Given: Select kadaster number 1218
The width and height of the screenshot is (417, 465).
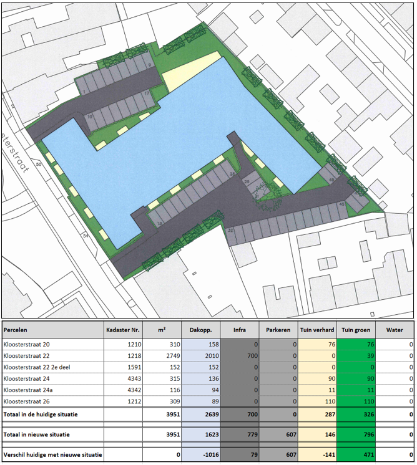Looking at the screenshot, I should pyautogui.click(x=135, y=356).
